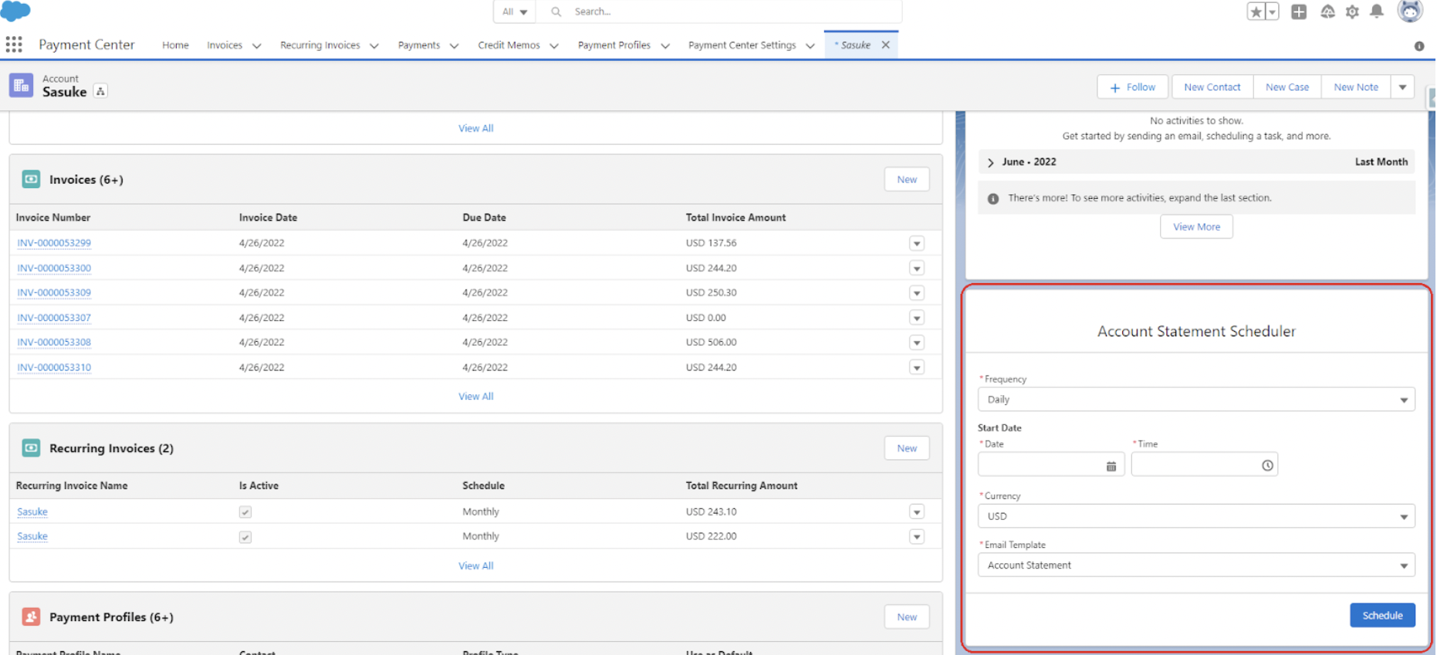The height and width of the screenshot is (655, 1437).
Task: Go to the Home tab
Action: (175, 46)
